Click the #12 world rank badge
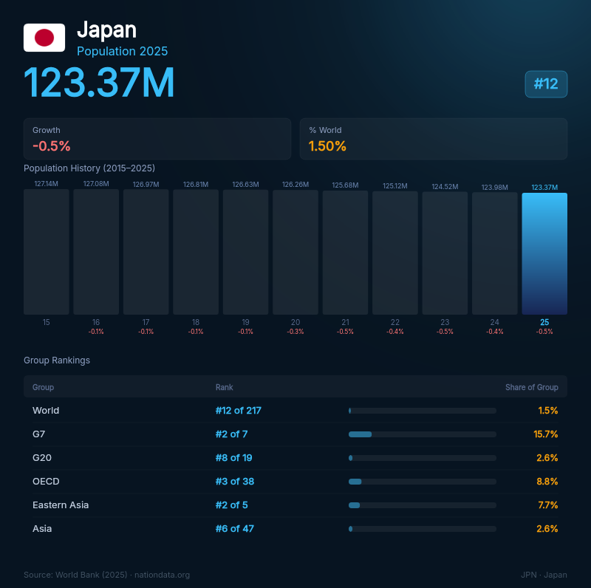The height and width of the screenshot is (588, 591). click(546, 84)
